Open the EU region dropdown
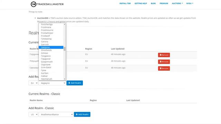The width and height of the screenshot is (221, 124). click(x=33, y=83)
